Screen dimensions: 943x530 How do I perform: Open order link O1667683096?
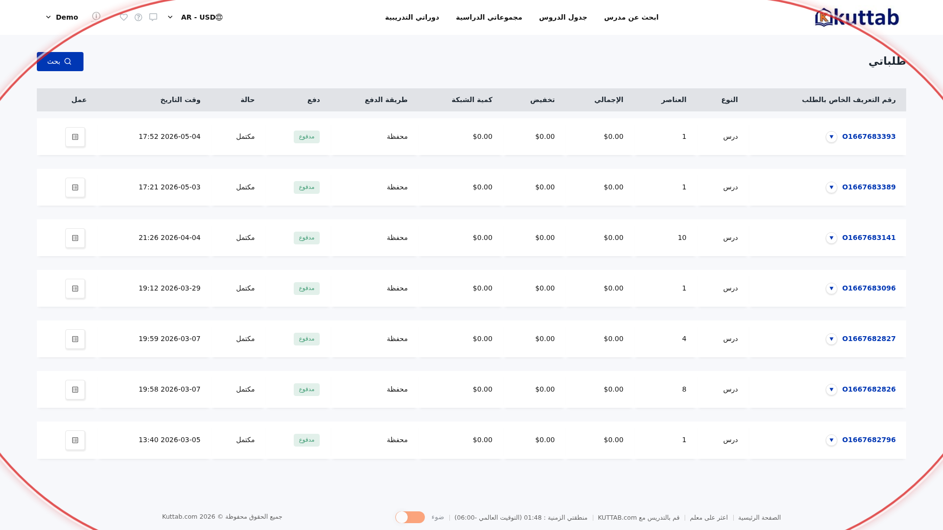point(869,288)
